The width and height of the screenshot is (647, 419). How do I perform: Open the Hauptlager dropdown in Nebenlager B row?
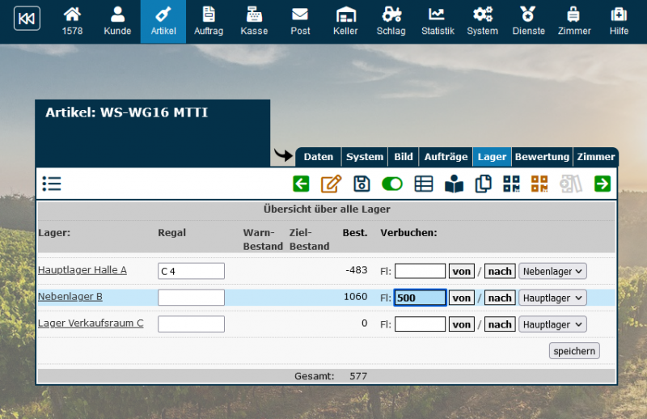552,298
